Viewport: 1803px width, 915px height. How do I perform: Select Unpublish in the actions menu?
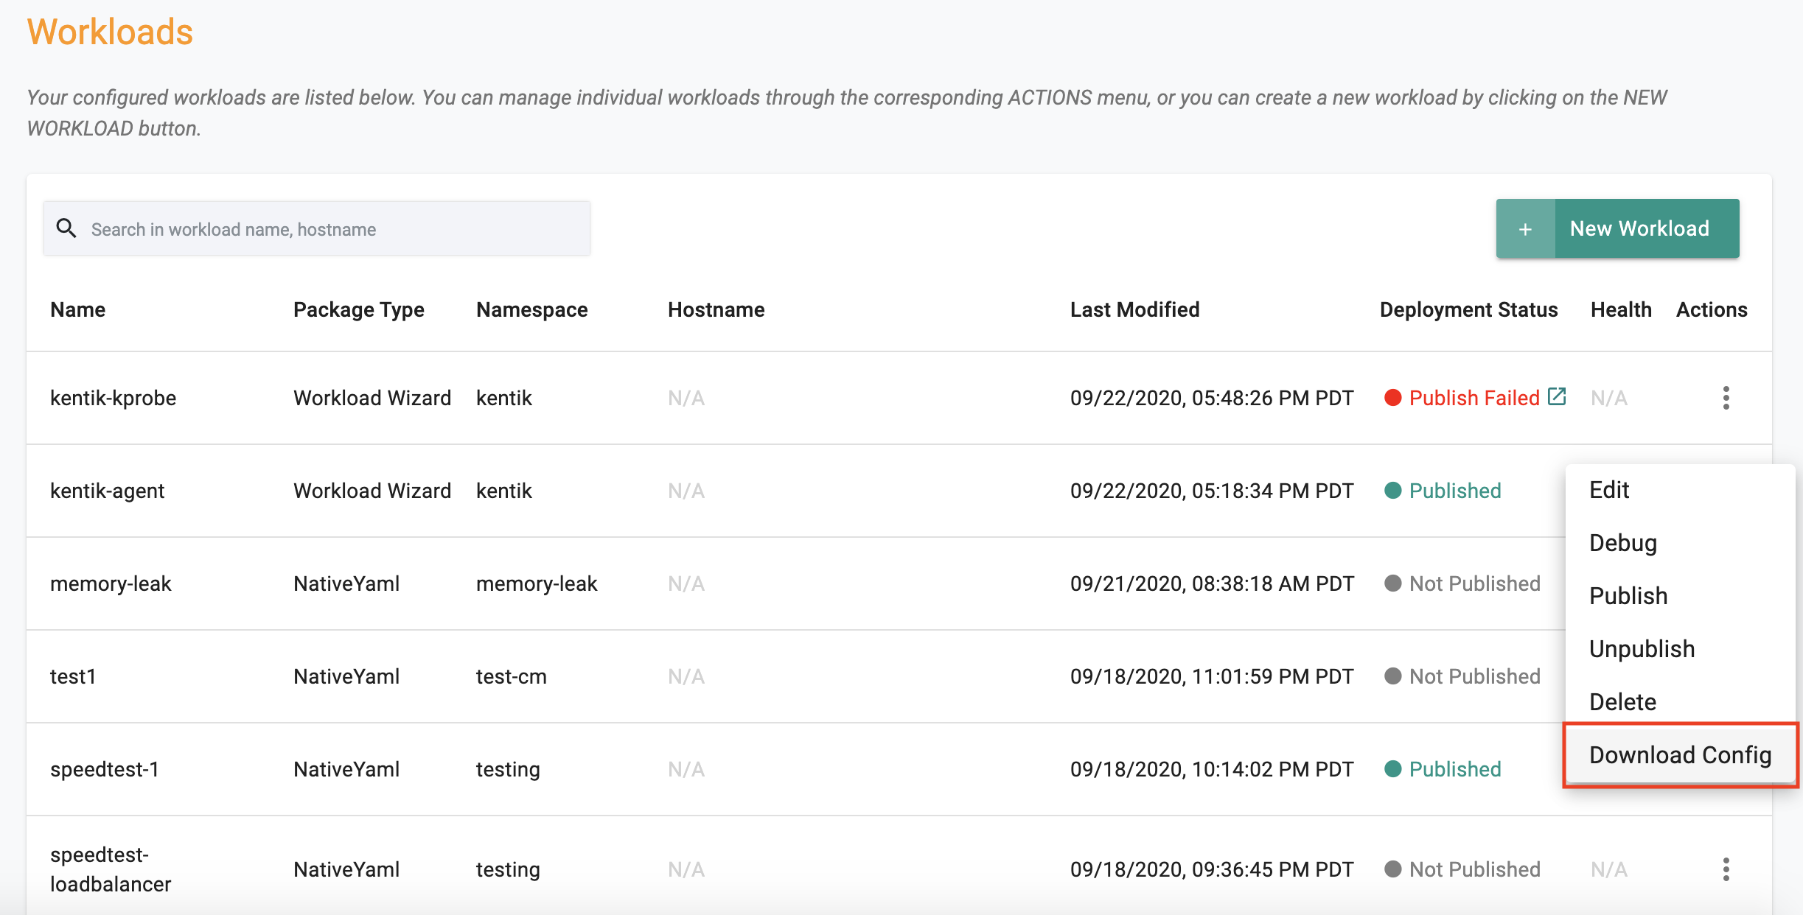(x=1681, y=649)
